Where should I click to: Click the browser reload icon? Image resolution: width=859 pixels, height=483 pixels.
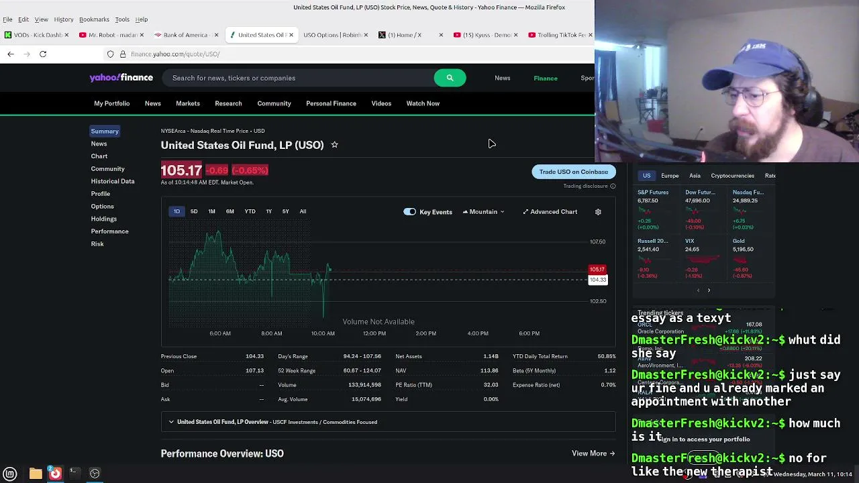[43, 54]
